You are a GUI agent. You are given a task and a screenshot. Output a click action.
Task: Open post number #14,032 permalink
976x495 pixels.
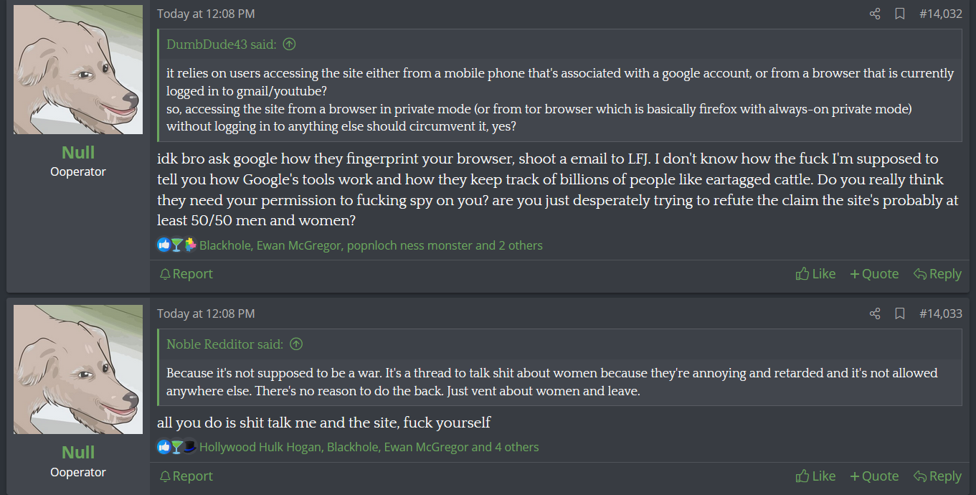tap(941, 14)
